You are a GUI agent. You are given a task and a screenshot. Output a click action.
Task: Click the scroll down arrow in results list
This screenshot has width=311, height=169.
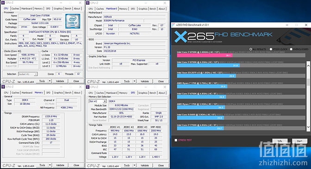pos(308,127)
